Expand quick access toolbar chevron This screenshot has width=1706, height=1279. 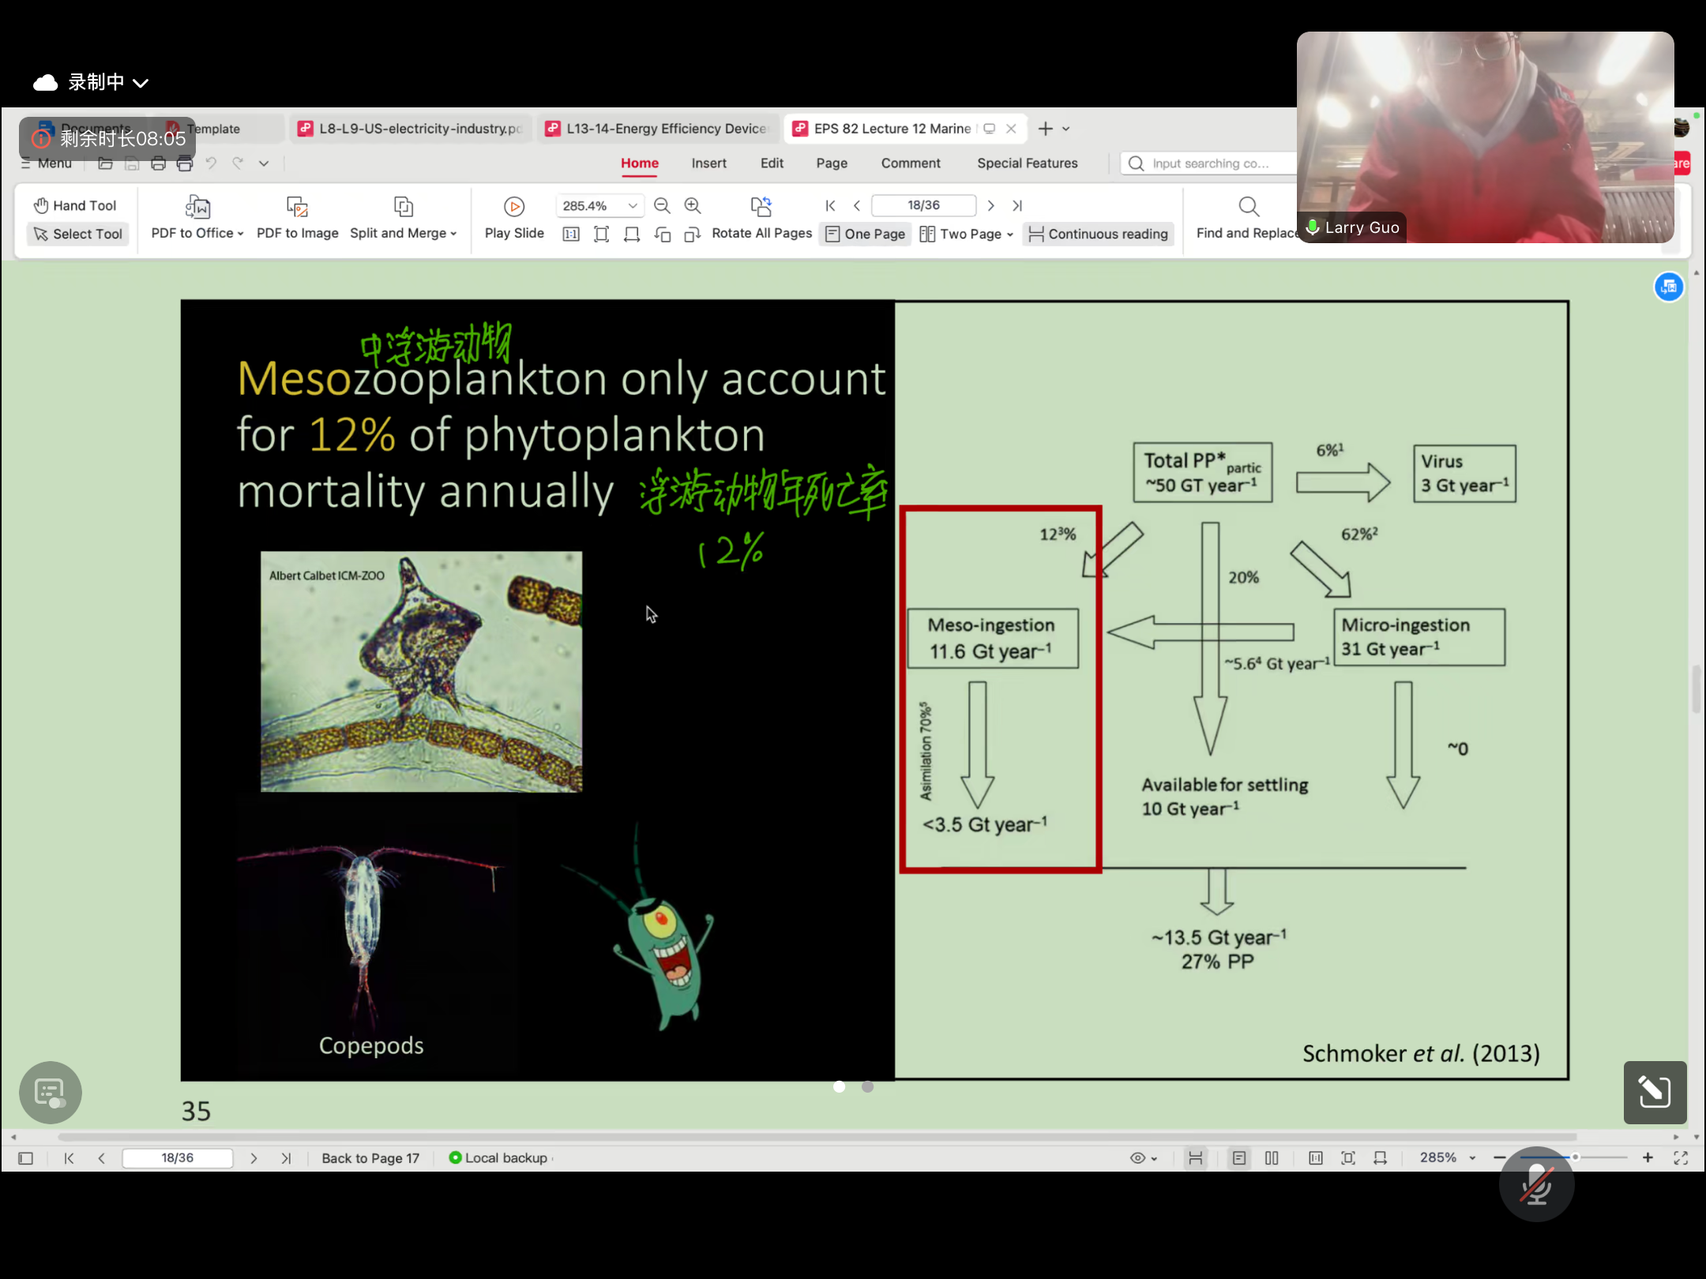coord(264,163)
